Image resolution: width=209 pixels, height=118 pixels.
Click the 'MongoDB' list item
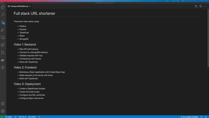pyautogui.click(x=24, y=39)
